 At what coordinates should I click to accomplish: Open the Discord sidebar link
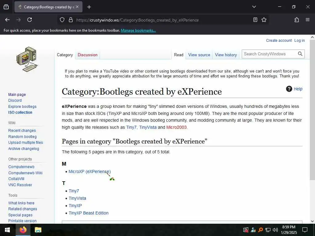(x=15, y=100)
